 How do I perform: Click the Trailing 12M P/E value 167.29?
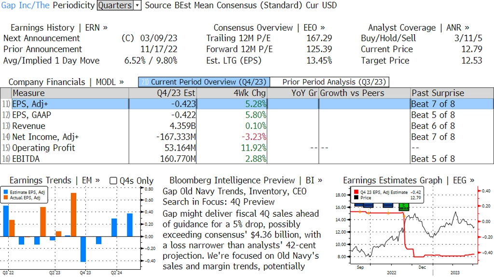[x=319, y=38]
